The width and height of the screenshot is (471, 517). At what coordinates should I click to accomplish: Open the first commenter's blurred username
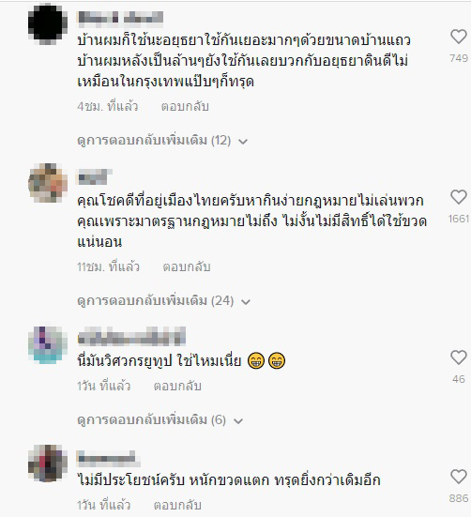(x=120, y=18)
